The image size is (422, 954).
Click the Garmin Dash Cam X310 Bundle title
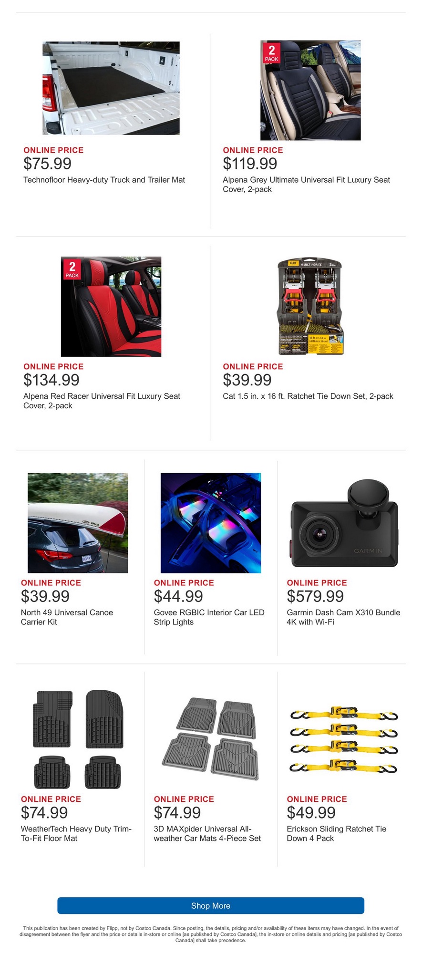tap(343, 617)
